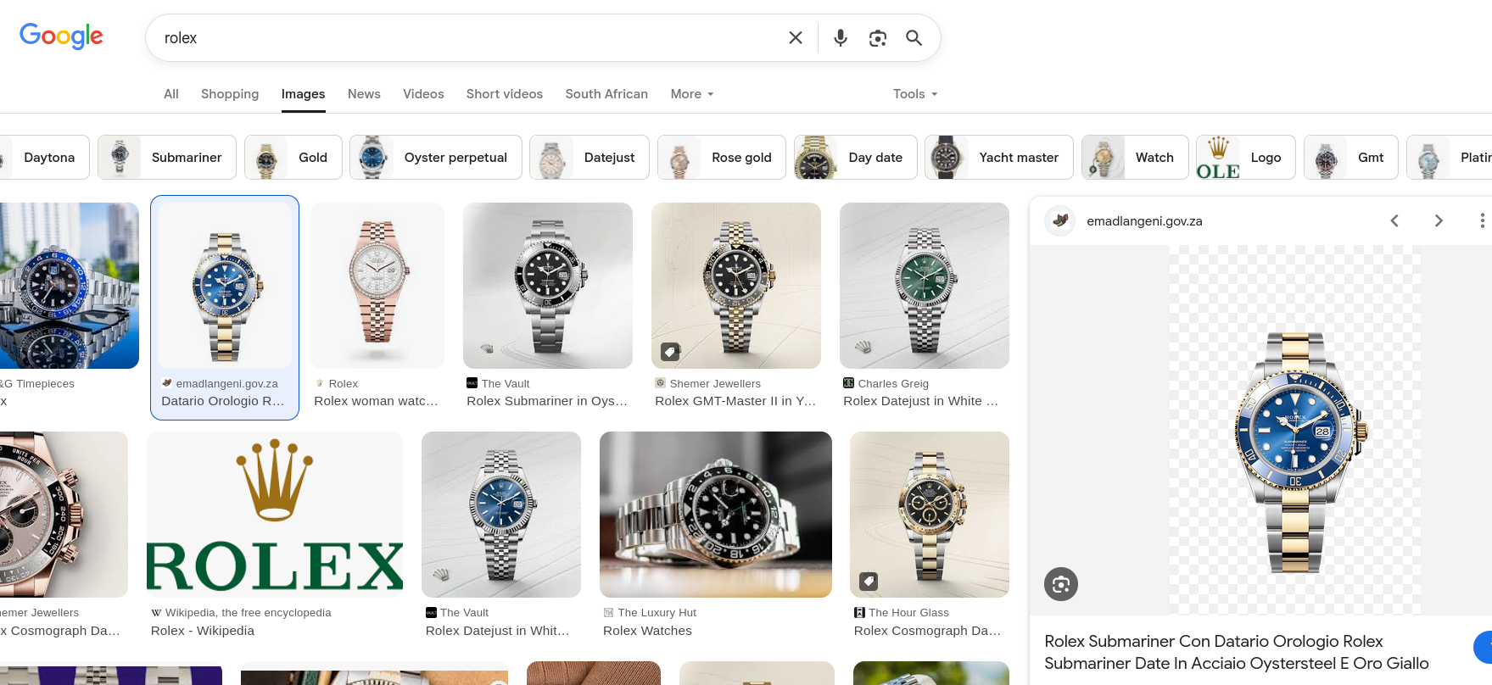Open search by image camera icon

point(878,38)
